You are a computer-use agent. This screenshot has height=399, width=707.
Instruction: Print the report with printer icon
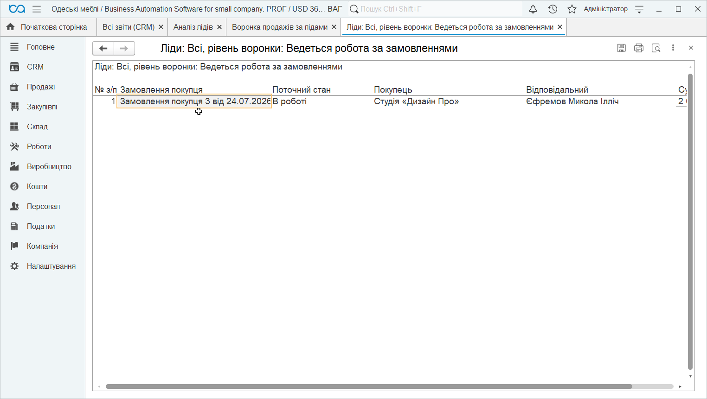639,48
